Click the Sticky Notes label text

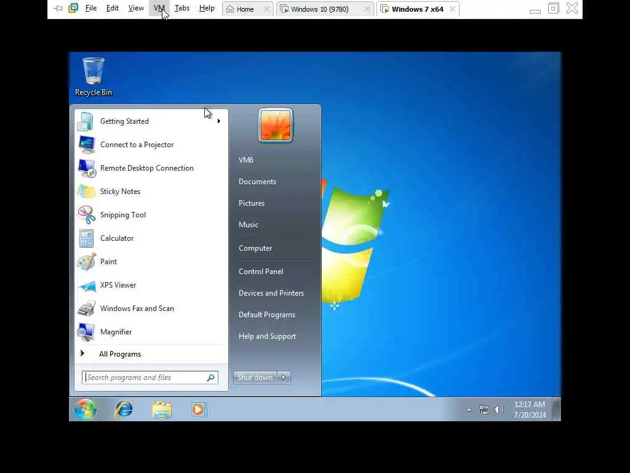(120, 192)
